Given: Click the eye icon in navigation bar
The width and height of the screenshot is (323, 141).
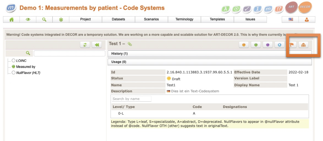Looking at the screenshot, I should [x=28, y=19].
